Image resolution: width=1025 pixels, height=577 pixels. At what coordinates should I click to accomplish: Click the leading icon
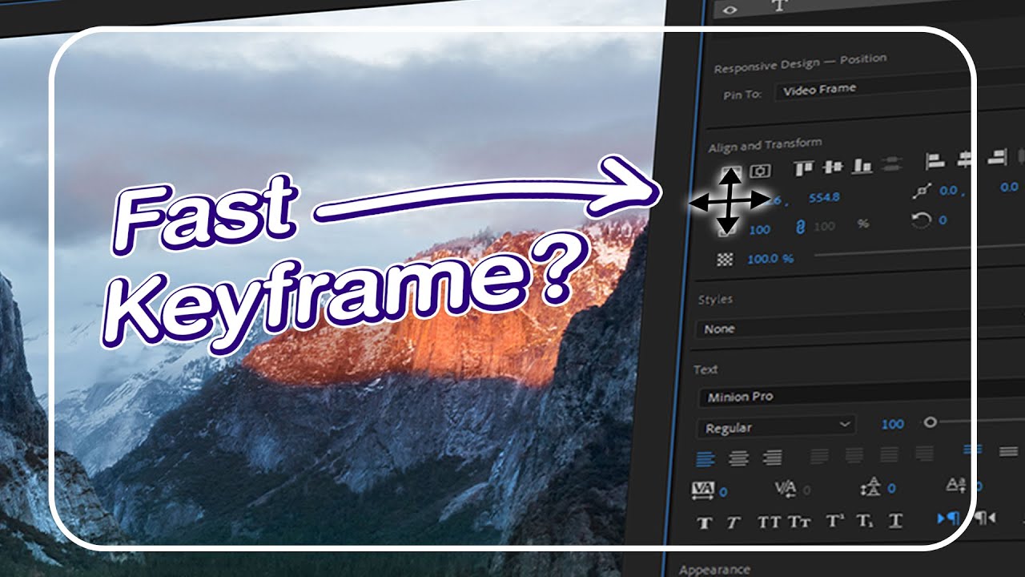pyautogui.click(x=870, y=487)
